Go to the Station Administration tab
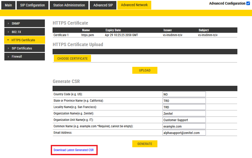This screenshot has width=252, height=158. tap(69, 5)
